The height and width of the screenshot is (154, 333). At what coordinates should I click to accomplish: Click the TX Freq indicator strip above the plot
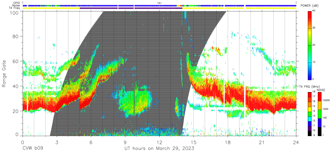159,8
